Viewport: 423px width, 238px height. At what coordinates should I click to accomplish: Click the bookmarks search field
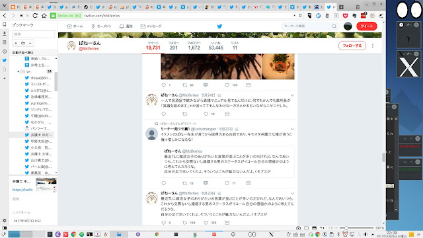click(34, 34)
